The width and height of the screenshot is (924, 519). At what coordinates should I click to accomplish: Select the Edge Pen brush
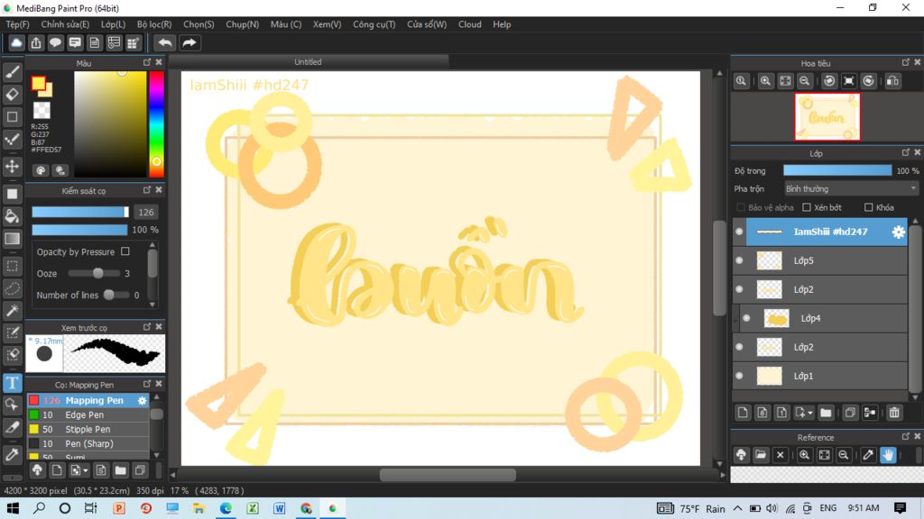(88, 414)
